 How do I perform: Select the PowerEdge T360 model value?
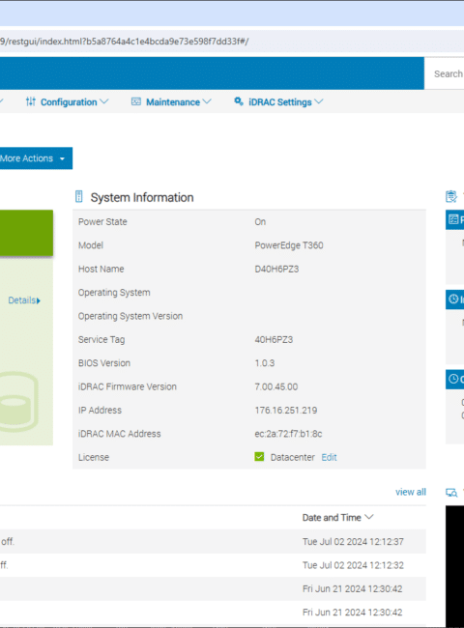289,245
